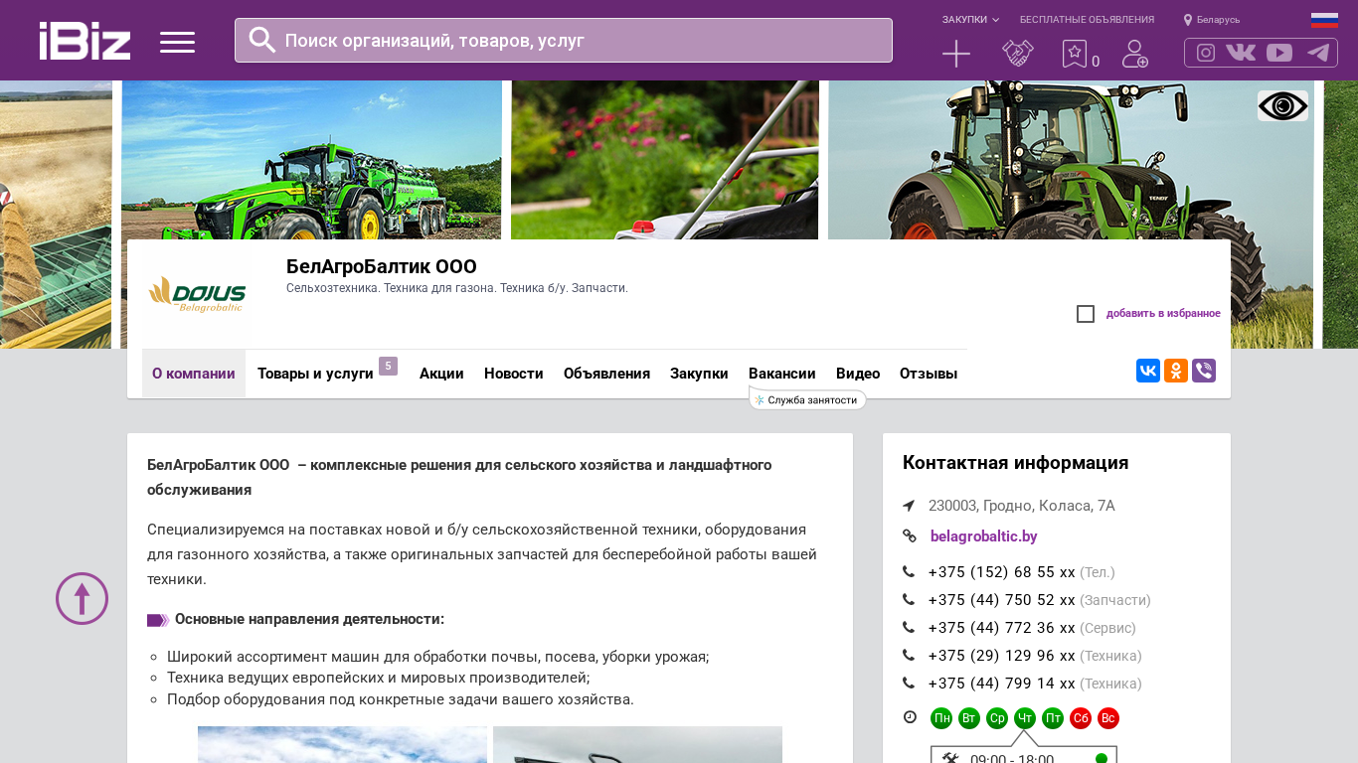Open the Fendt tractor banner photo
This screenshot has width=1358, height=763.
(1071, 160)
